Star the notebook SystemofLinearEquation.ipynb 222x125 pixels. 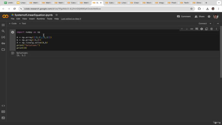57,15
